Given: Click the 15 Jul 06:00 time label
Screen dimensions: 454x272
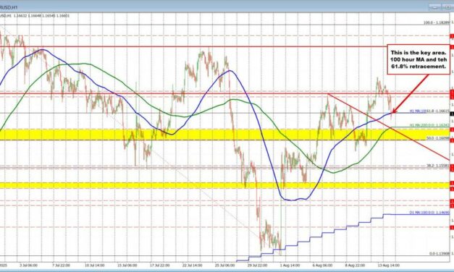Looking at the screenshot, I should coord(127,265).
